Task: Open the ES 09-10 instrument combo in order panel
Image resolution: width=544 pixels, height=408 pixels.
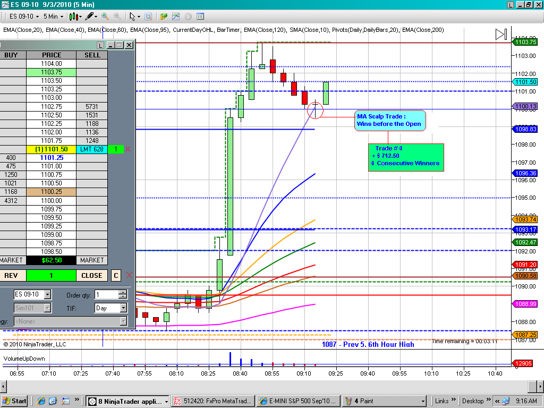Action: tap(32, 294)
